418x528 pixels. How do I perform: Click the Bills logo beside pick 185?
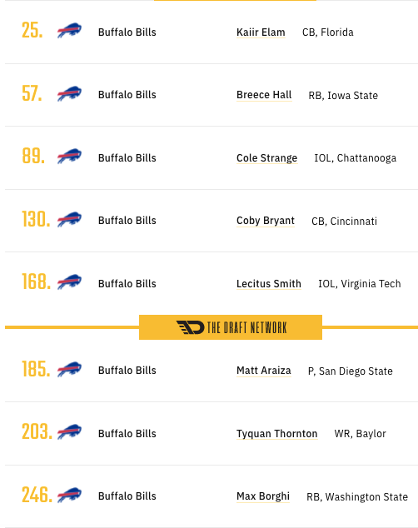pos(69,370)
